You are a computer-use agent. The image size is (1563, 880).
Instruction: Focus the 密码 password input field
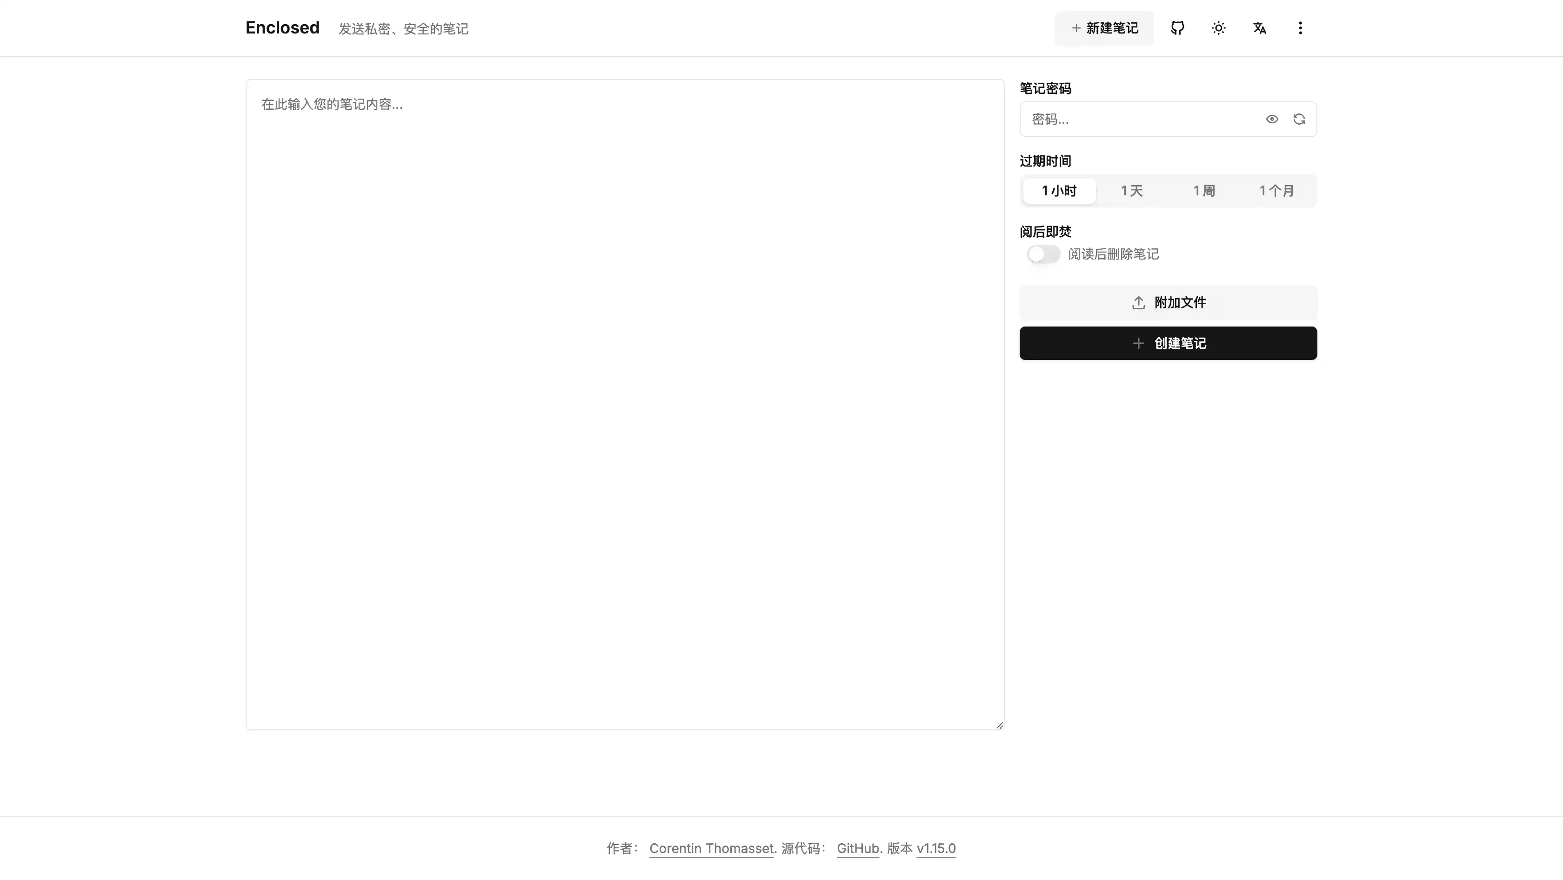(1141, 119)
